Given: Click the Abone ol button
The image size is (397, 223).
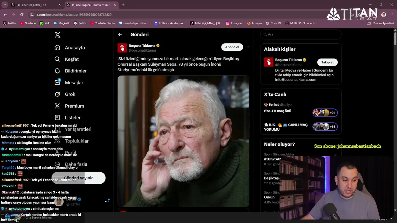Looking at the screenshot, I should click(x=232, y=47).
